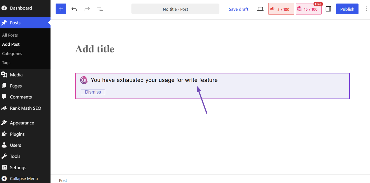The image size is (370, 183).
Task: Open the Categories submenu link
Action: (12, 54)
